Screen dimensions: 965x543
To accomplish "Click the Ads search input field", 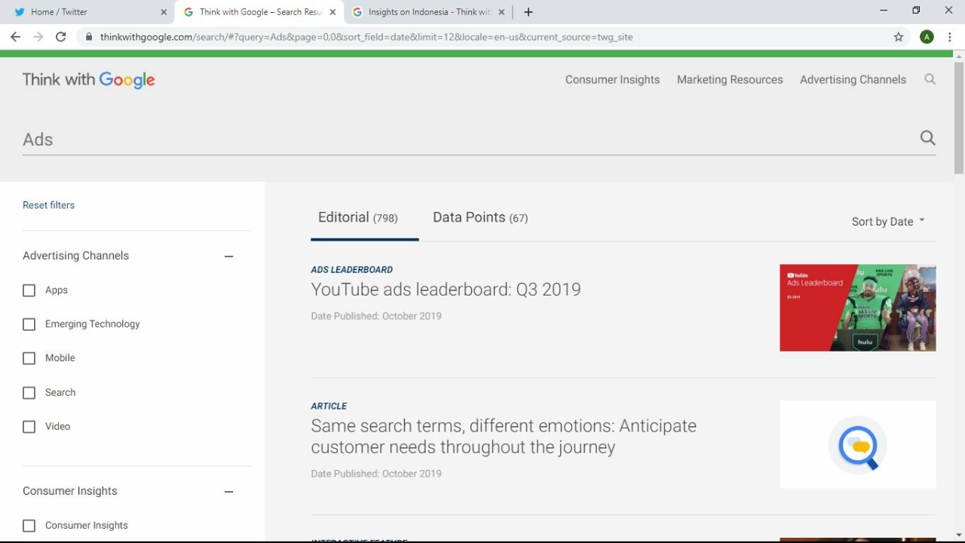I will [467, 140].
